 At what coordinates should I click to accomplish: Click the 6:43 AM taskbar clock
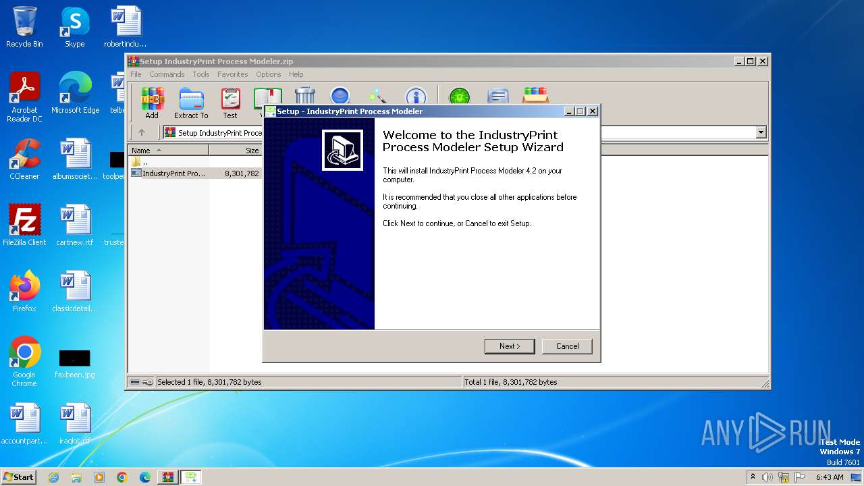pyautogui.click(x=830, y=477)
